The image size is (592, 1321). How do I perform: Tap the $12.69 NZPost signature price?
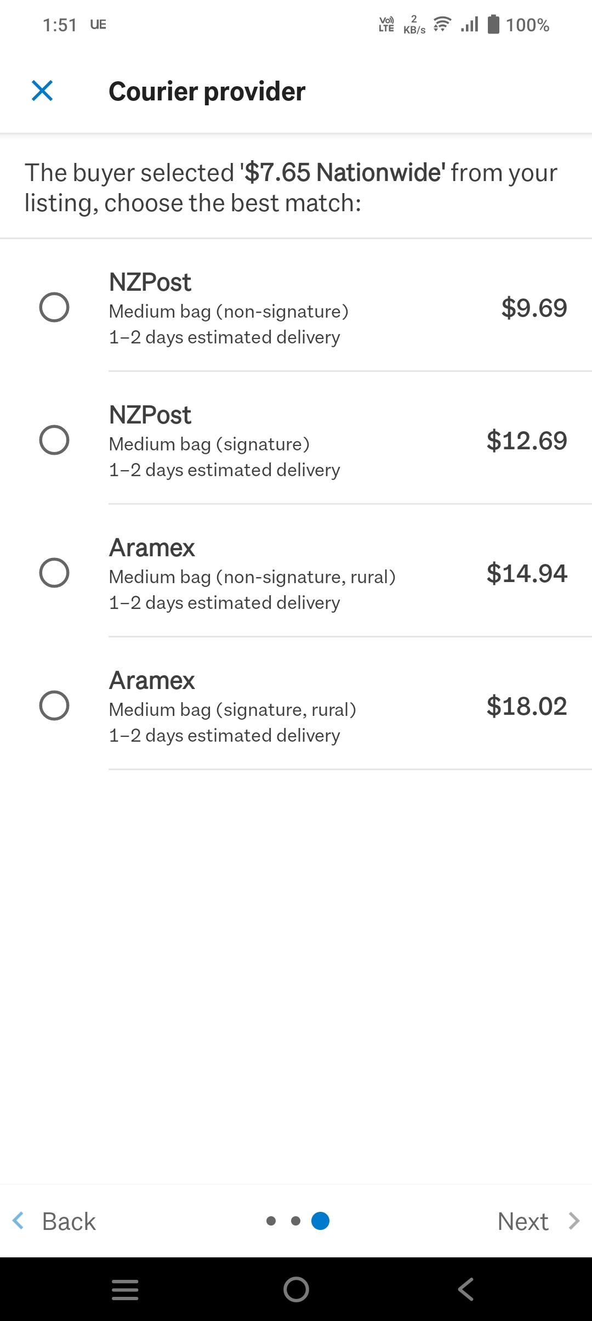(526, 441)
